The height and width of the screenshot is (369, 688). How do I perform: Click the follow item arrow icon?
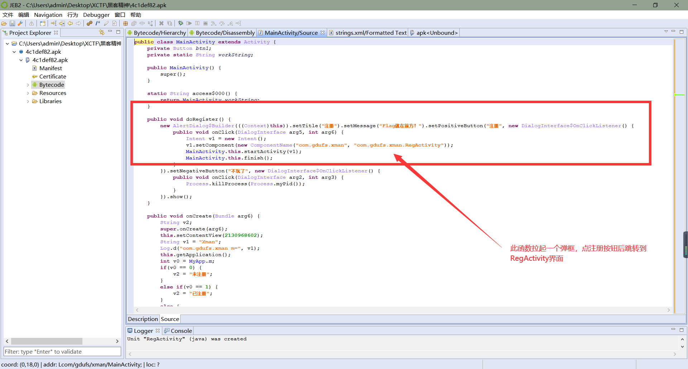(62, 23)
